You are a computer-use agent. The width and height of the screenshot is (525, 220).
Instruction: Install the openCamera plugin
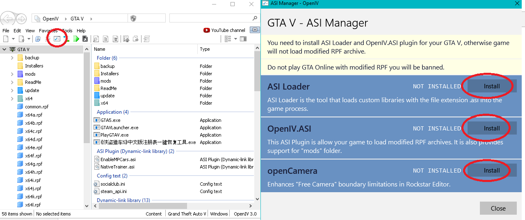492,171
